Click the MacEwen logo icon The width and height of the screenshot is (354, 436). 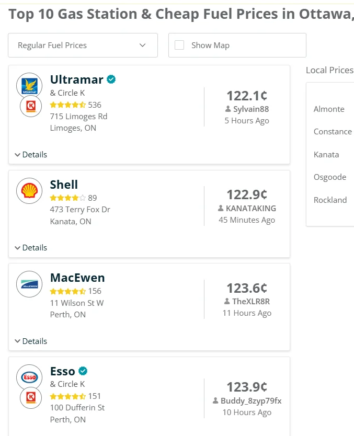[29, 284]
